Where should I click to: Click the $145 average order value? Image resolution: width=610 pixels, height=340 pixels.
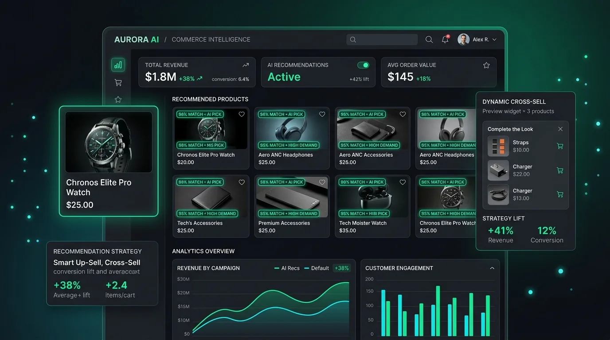click(x=400, y=77)
